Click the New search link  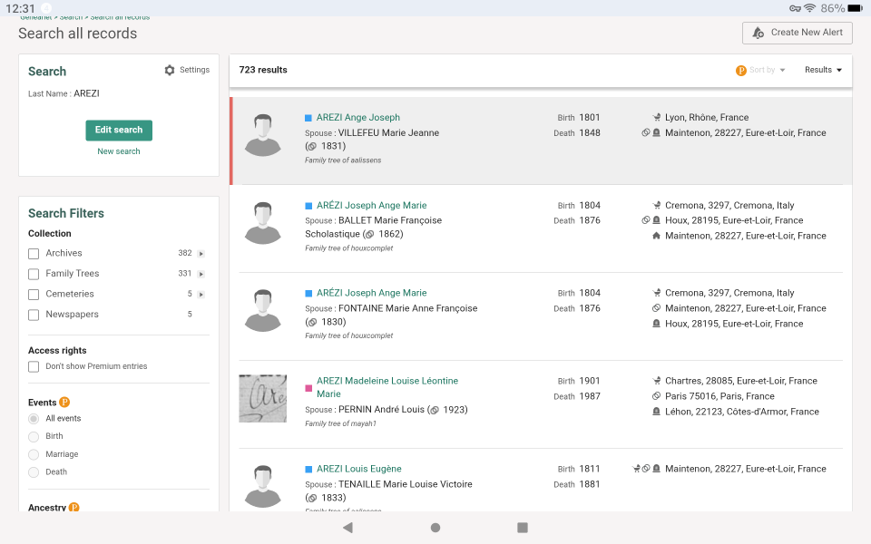pos(119,151)
